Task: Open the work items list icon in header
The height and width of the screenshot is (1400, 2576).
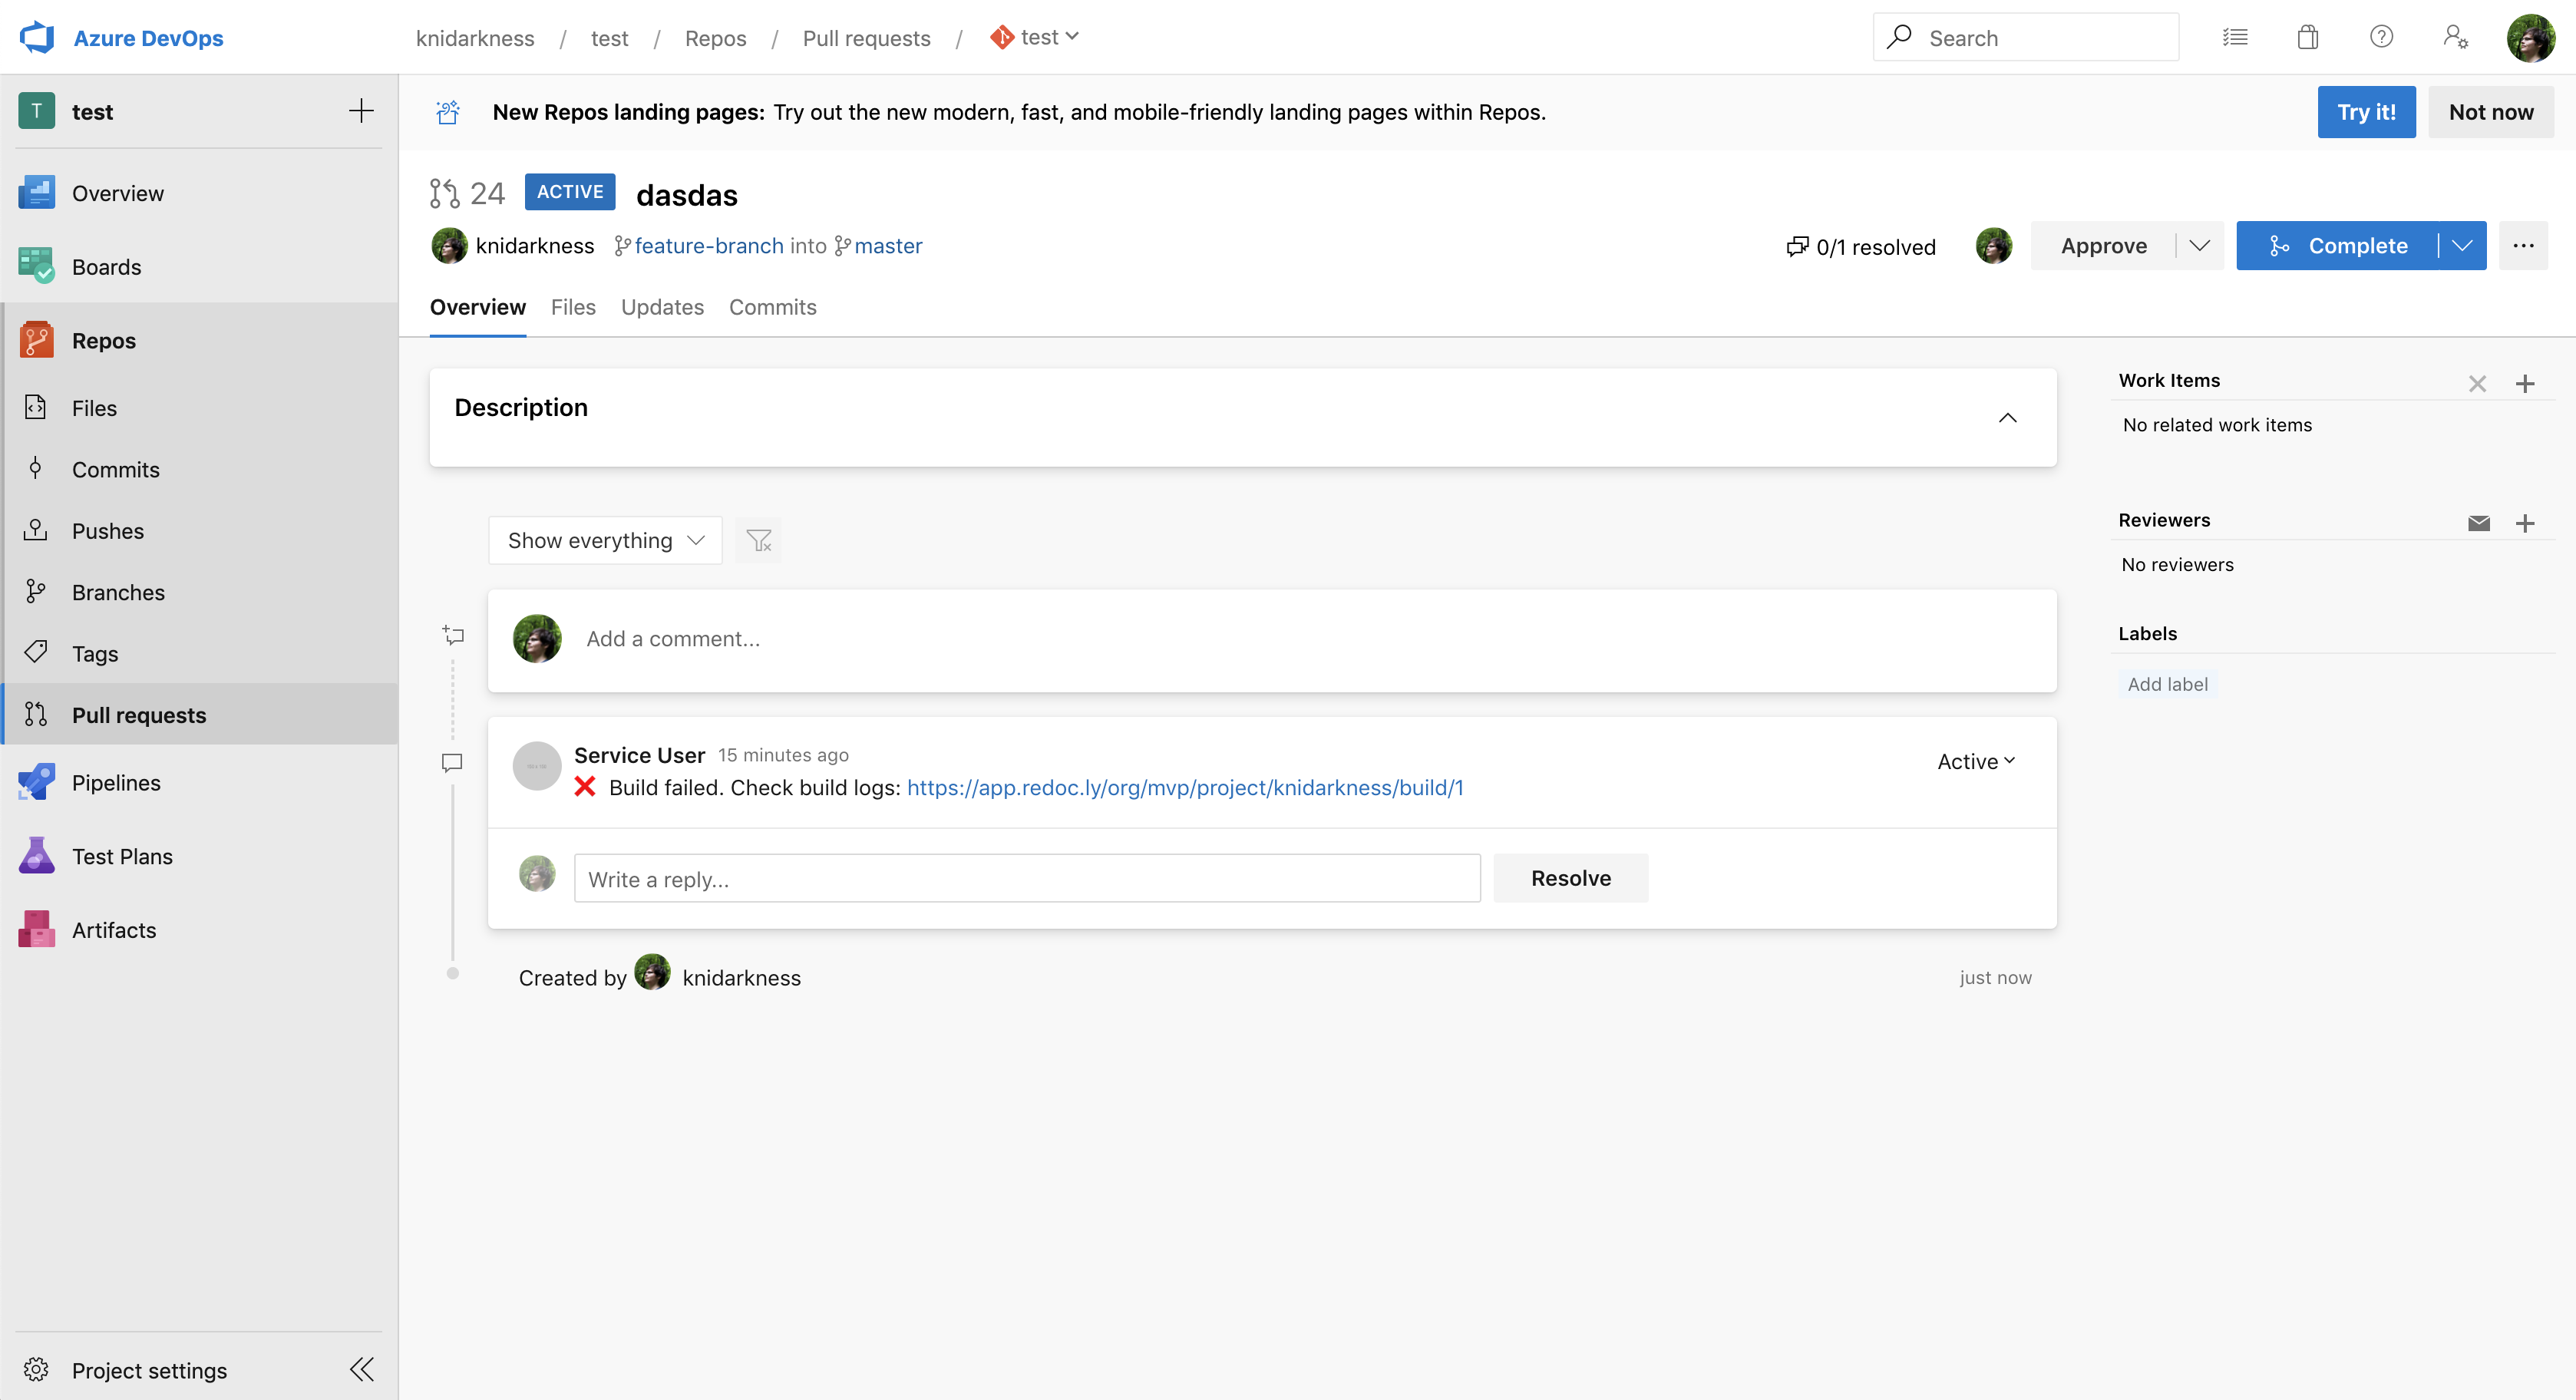Action: [2235, 37]
